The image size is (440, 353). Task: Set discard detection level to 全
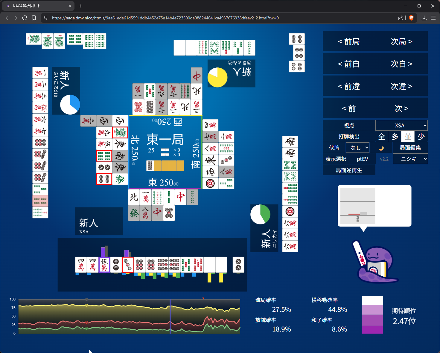coord(381,137)
